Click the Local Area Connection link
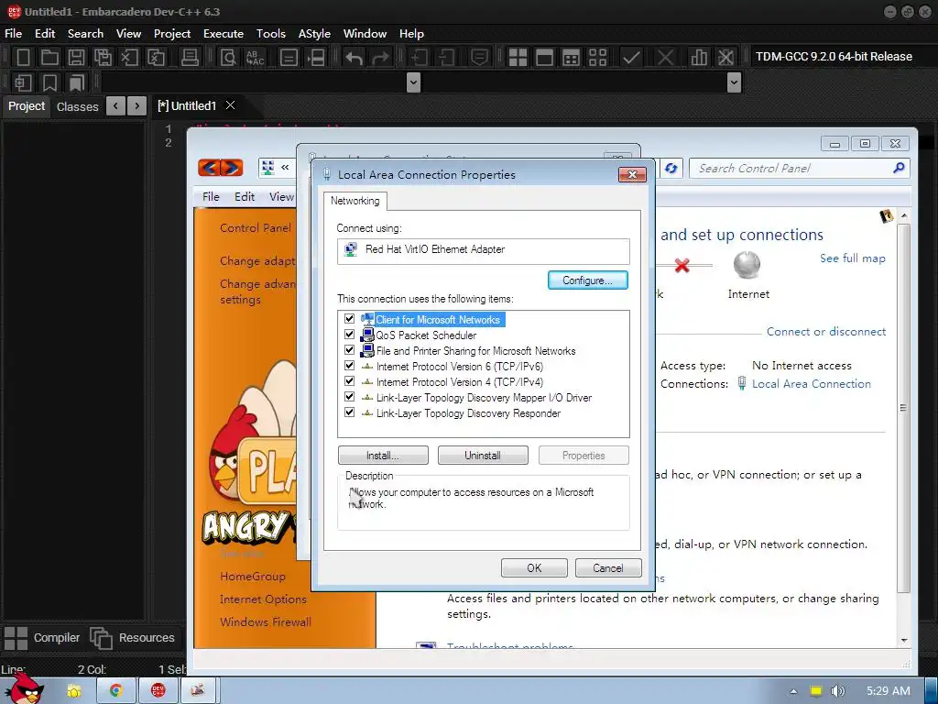Screen dimensions: 938x704 [x=812, y=384]
